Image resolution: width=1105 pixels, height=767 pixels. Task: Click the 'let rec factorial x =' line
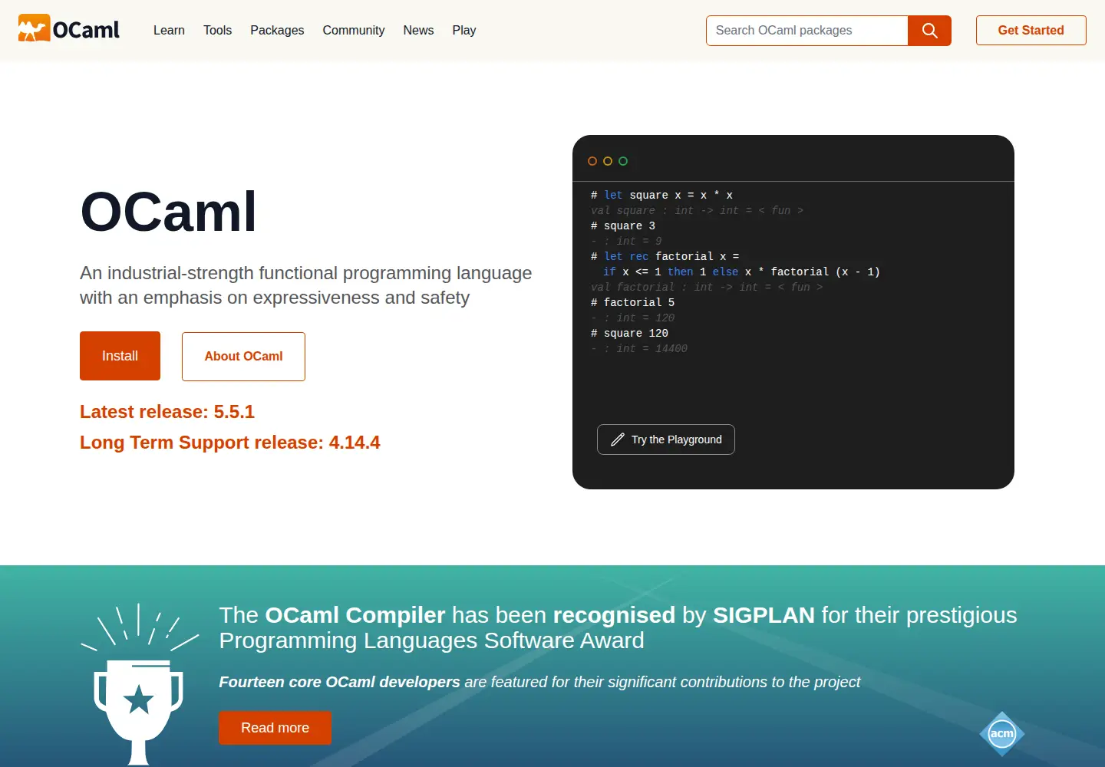665,256
